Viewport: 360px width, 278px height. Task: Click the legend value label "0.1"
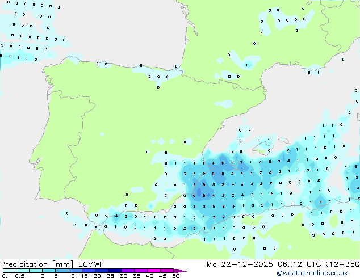pos(6,276)
